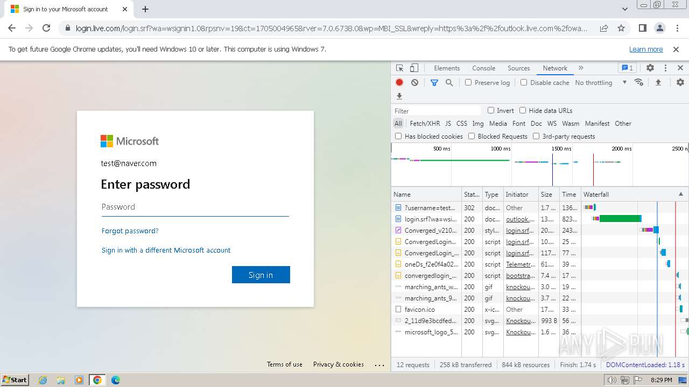This screenshot has height=387, width=689.
Task: Enable Preserve log checkbox
Action: click(x=468, y=83)
